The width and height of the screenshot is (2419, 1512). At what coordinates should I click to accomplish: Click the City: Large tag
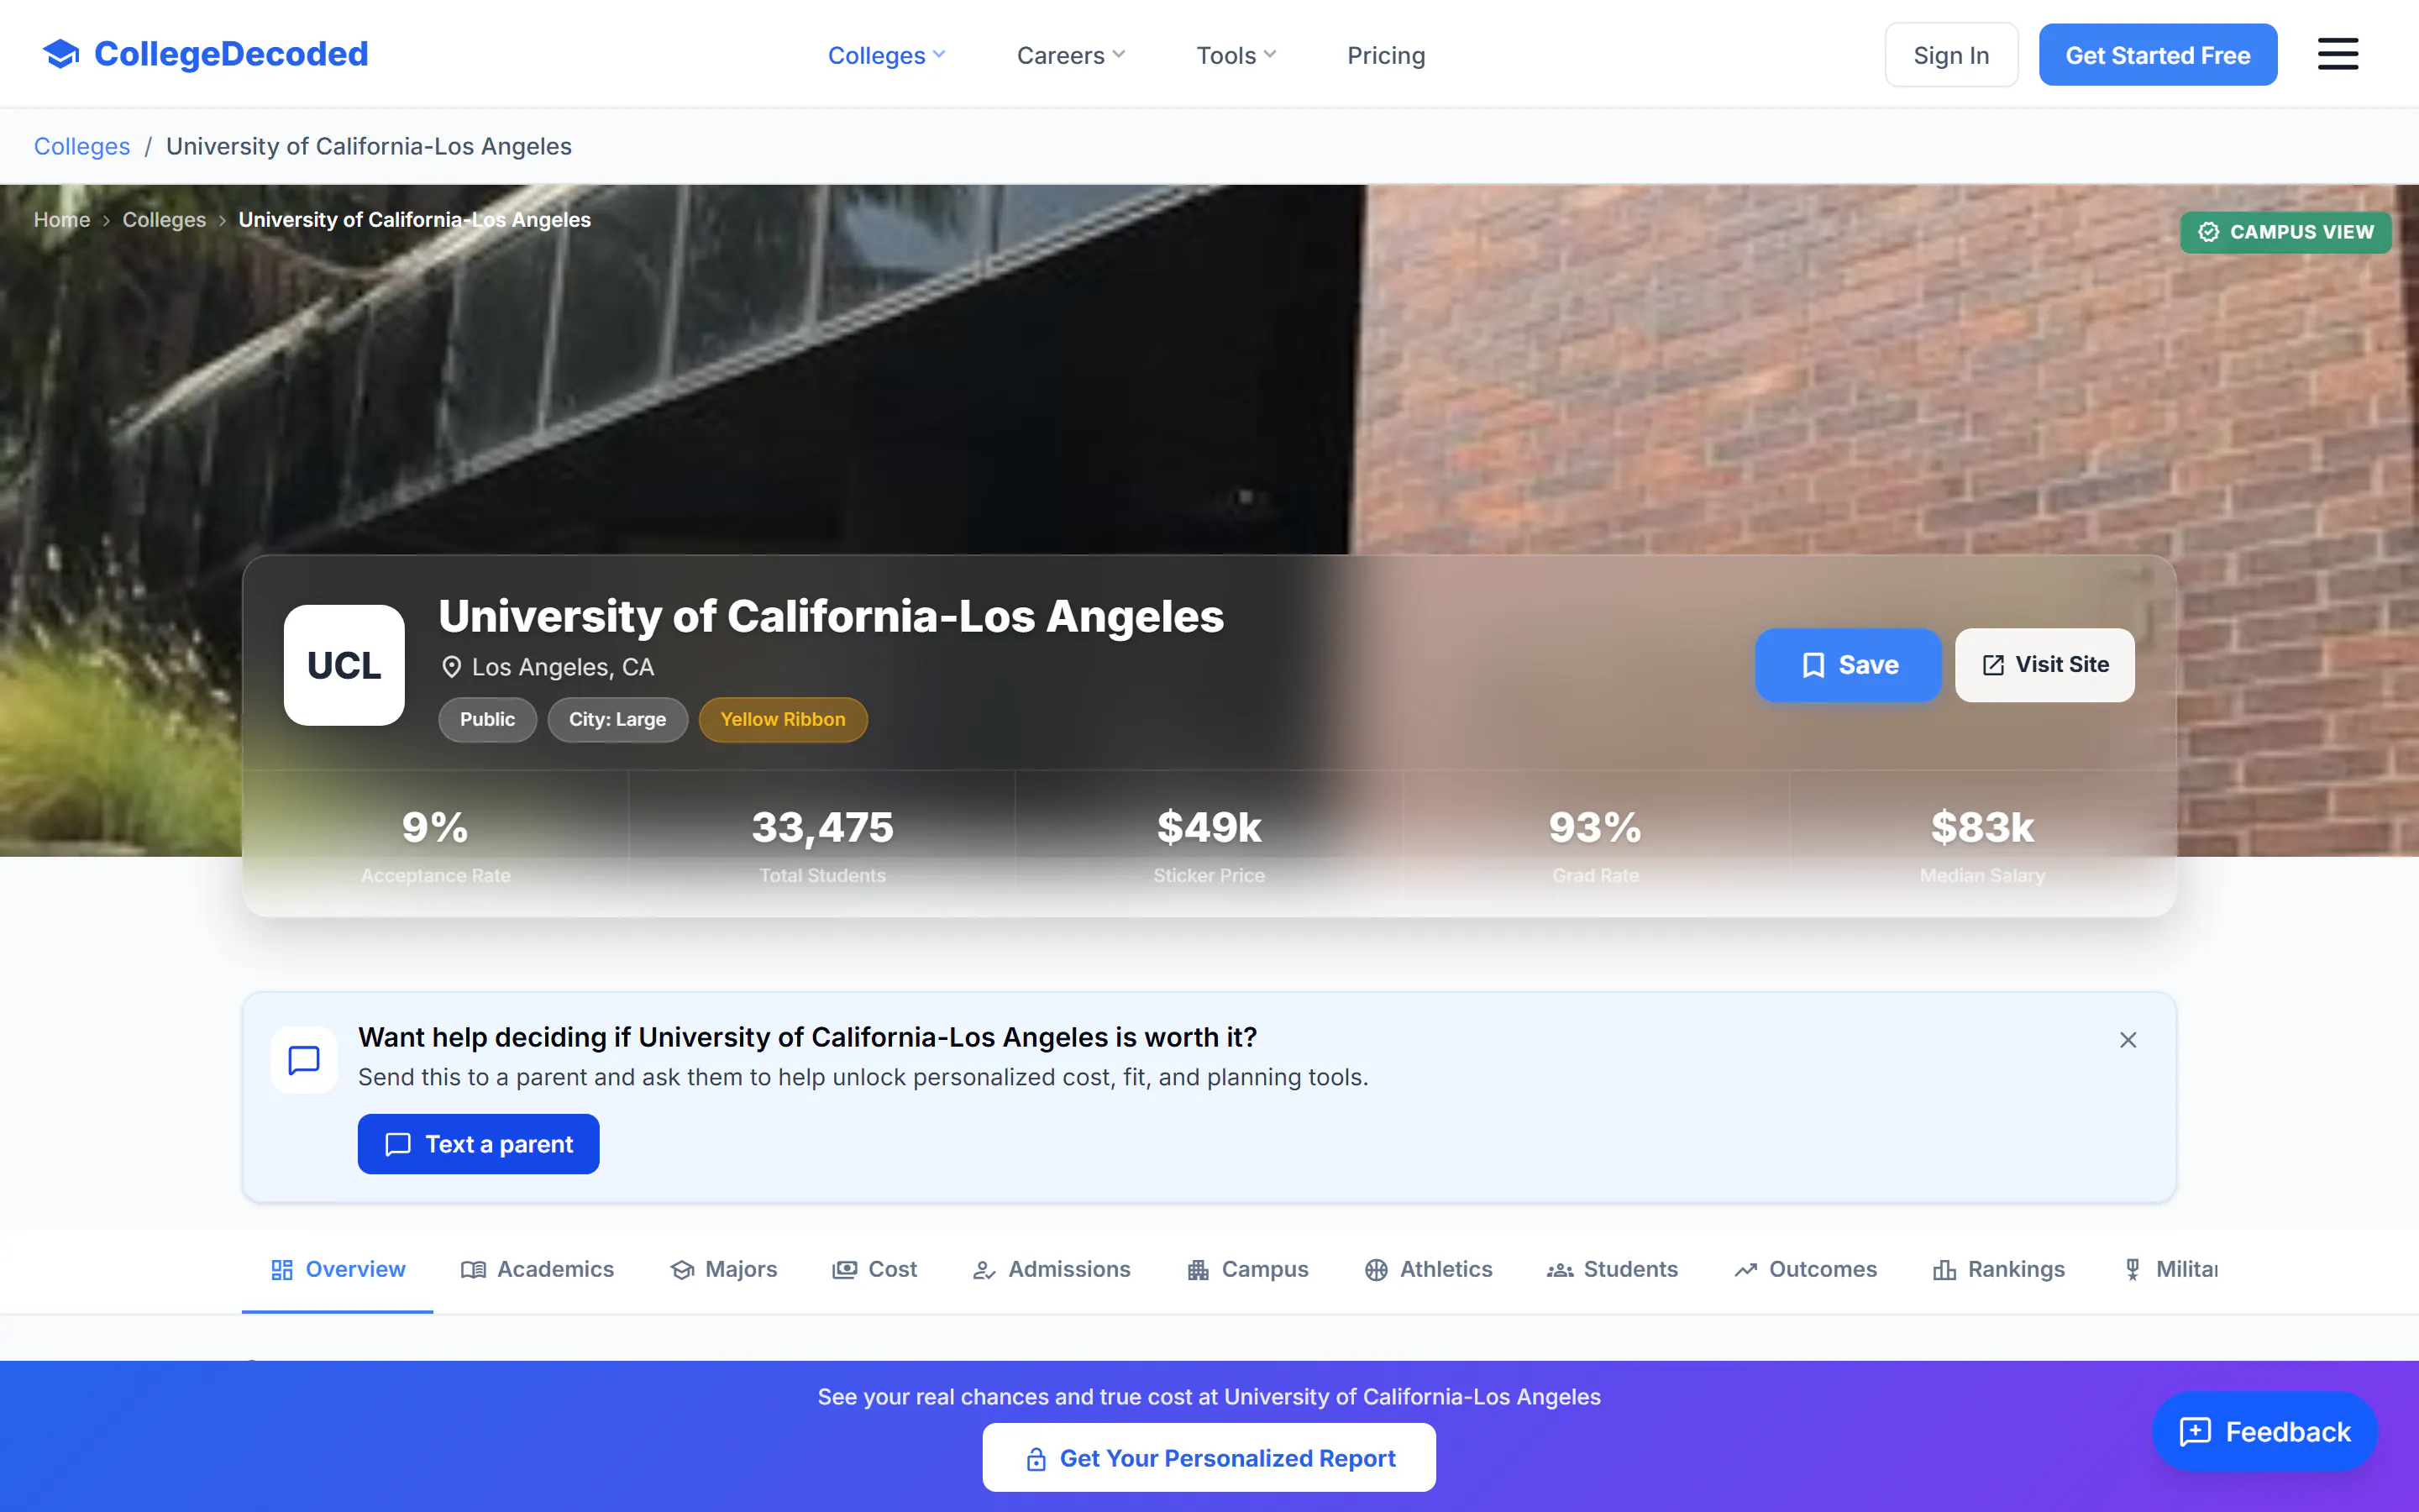(617, 720)
